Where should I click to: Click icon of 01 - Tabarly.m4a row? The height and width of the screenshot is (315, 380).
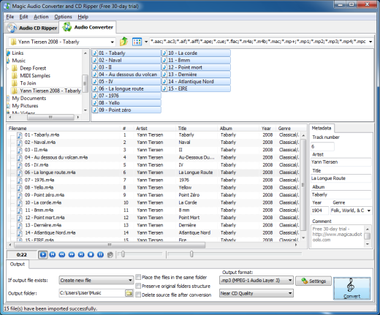[x=20, y=135]
